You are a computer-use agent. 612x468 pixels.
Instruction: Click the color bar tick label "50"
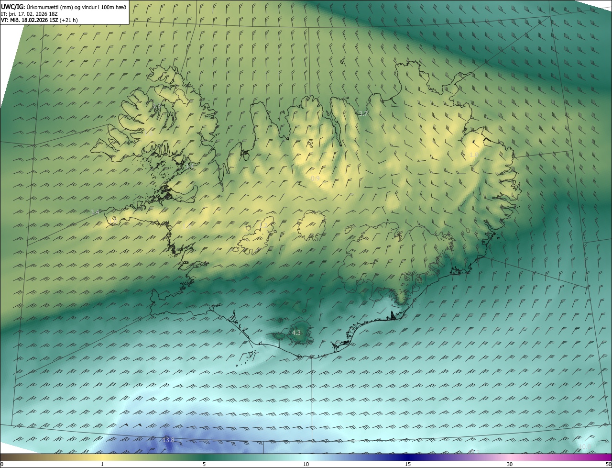(608, 464)
